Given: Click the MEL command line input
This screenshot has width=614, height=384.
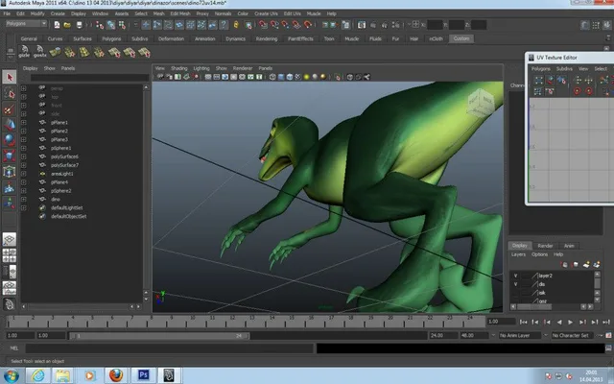Looking at the screenshot, I should [x=170, y=348].
